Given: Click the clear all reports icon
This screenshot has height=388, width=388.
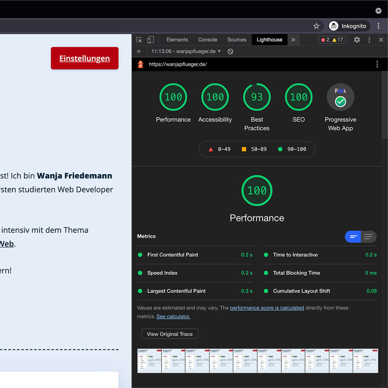Looking at the screenshot, I should click(x=230, y=51).
